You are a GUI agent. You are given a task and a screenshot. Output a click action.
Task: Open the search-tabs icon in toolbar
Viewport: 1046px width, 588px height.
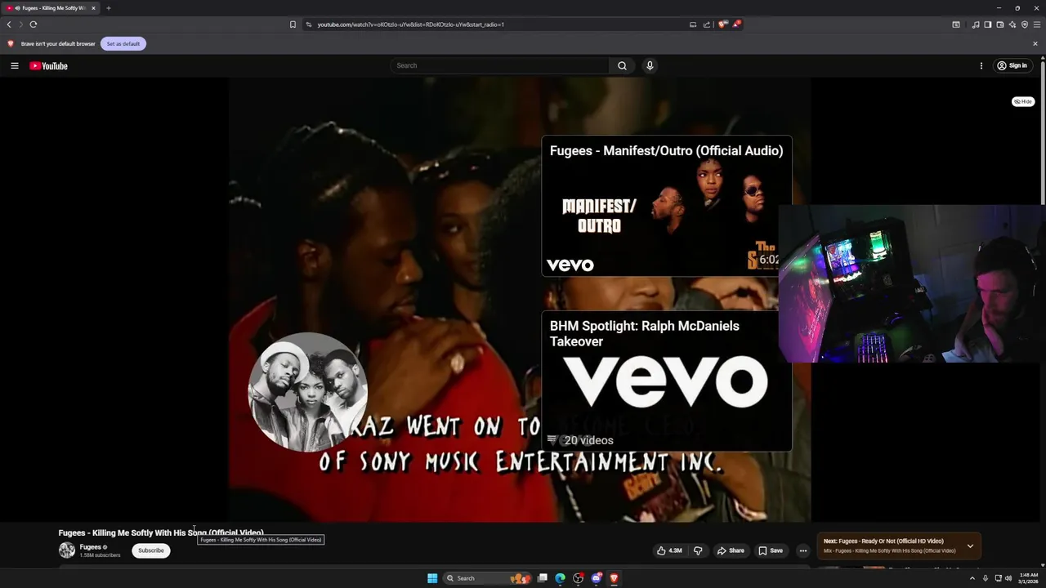(x=956, y=24)
